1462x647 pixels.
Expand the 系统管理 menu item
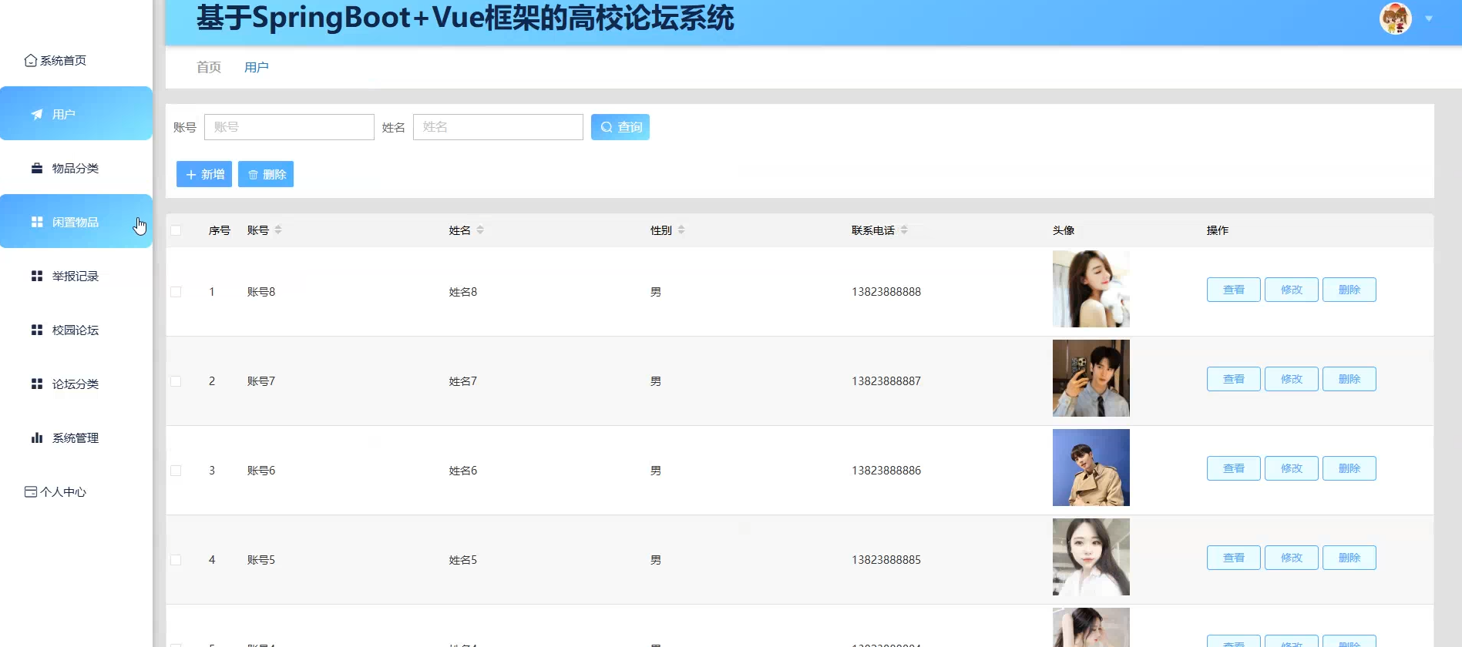(x=76, y=437)
